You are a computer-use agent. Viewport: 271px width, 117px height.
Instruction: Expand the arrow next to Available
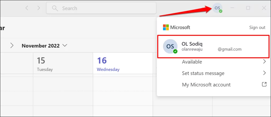(264, 62)
